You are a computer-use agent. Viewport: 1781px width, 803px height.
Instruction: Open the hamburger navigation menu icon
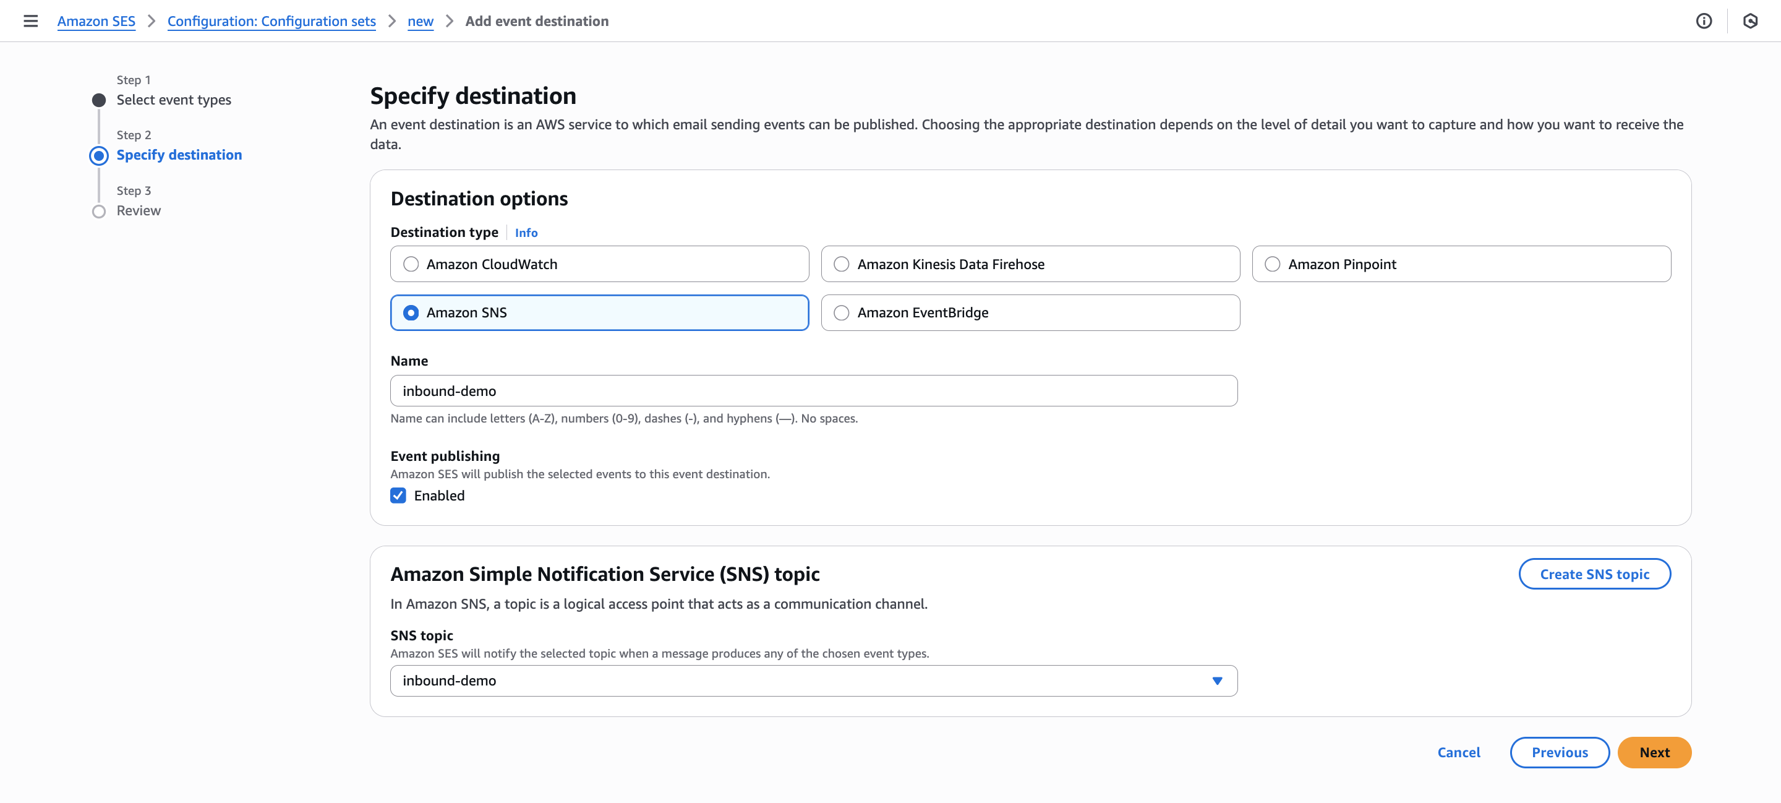(30, 21)
